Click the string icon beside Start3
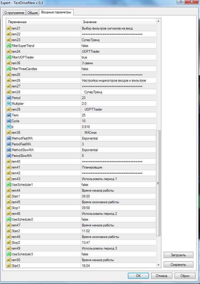This screenshot has width=200, height=284. click(9, 266)
